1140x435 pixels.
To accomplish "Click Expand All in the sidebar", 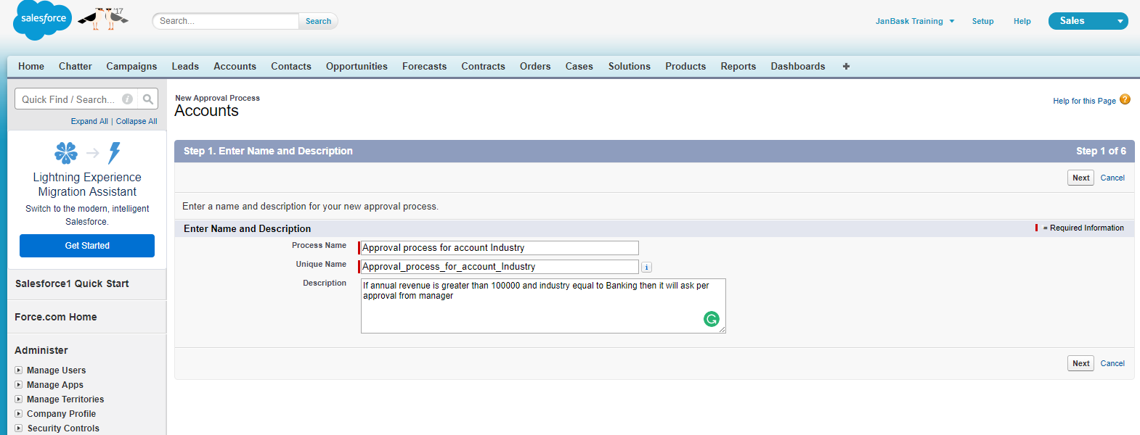I will (89, 122).
